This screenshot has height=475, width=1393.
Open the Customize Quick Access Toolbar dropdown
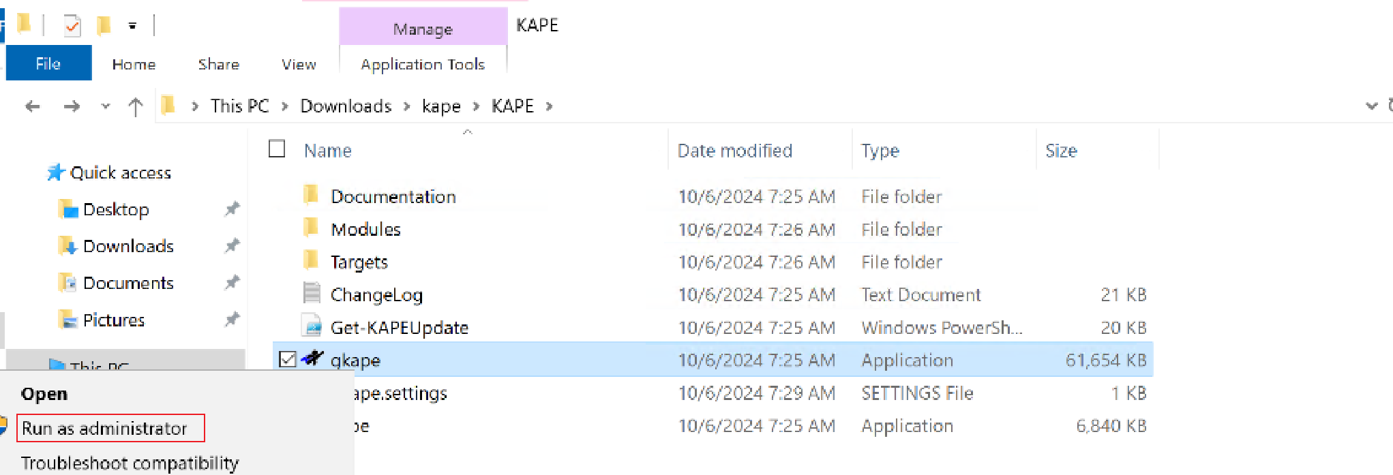coord(132,27)
